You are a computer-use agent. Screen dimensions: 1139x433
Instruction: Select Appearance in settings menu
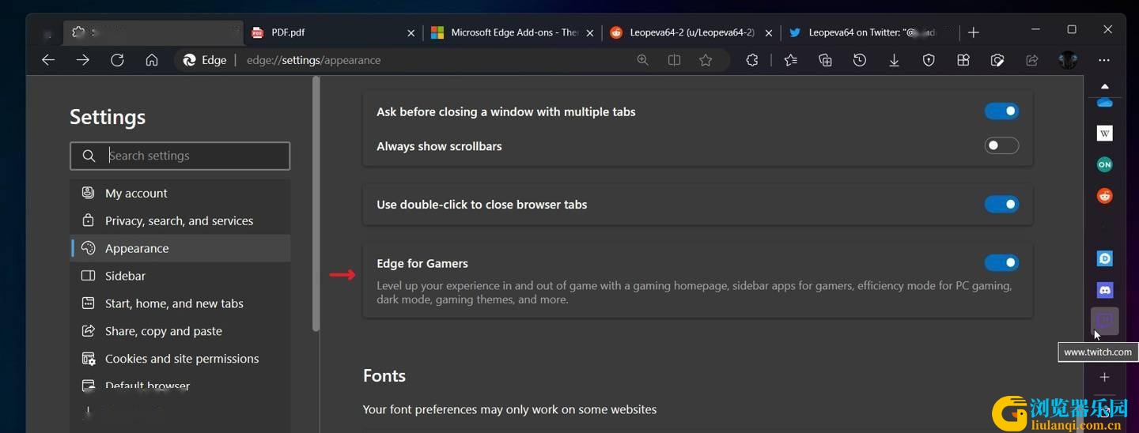(180, 248)
